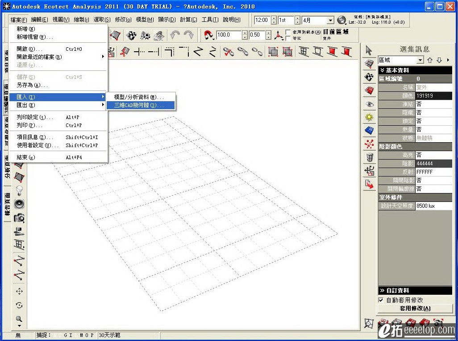Screen dimensions: 458x341
Task: Open the yellow sun shadow settings icon
Action: [x=369, y=117]
